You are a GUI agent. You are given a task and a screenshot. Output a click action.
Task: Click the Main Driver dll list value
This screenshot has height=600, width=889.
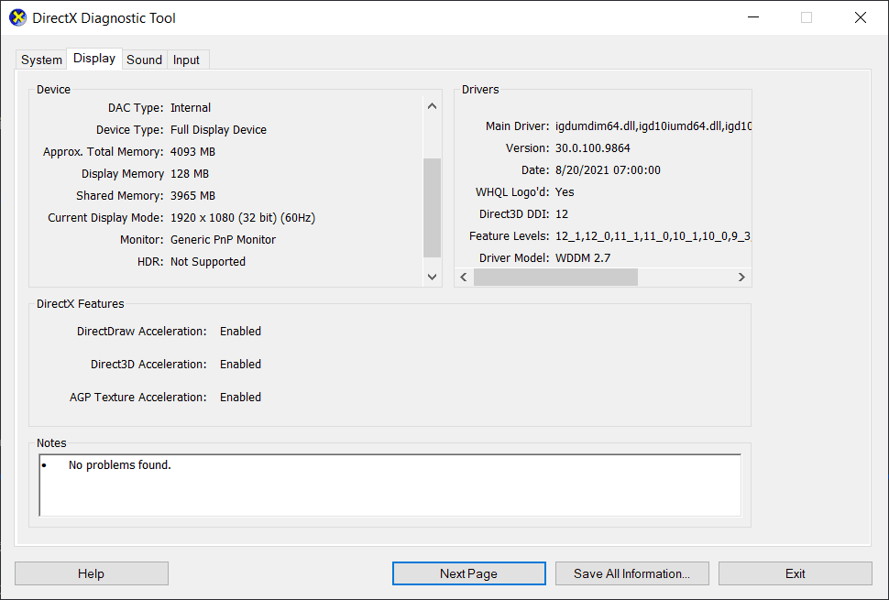(x=653, y=126)
